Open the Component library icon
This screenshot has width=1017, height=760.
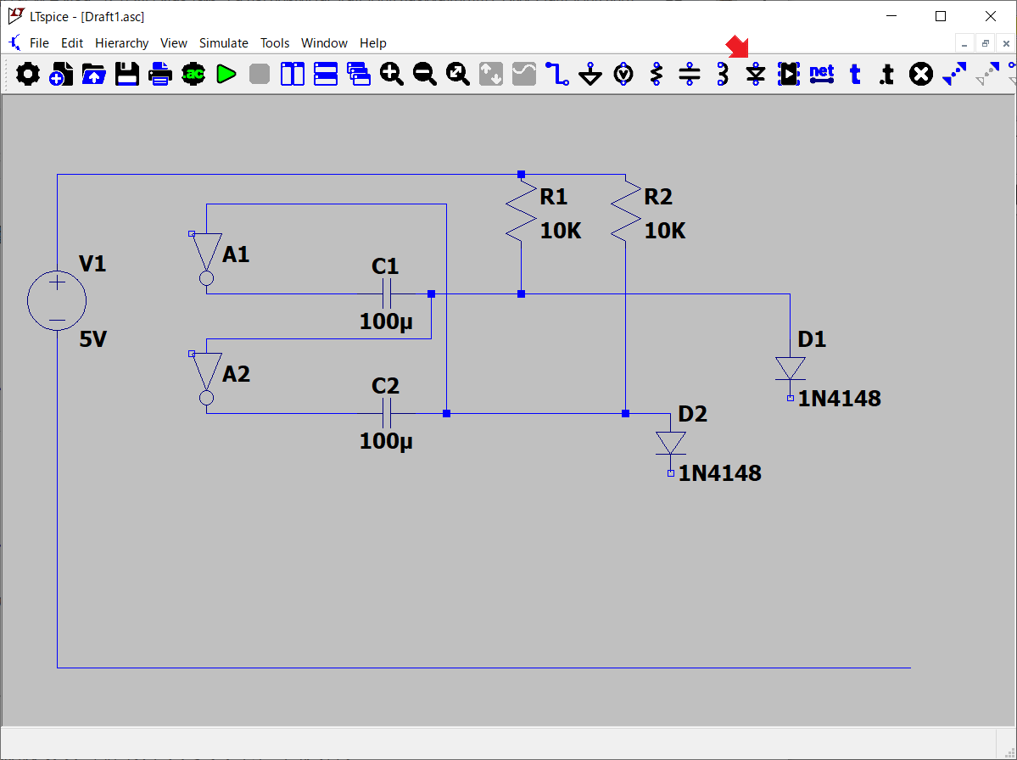click(789, 75)
